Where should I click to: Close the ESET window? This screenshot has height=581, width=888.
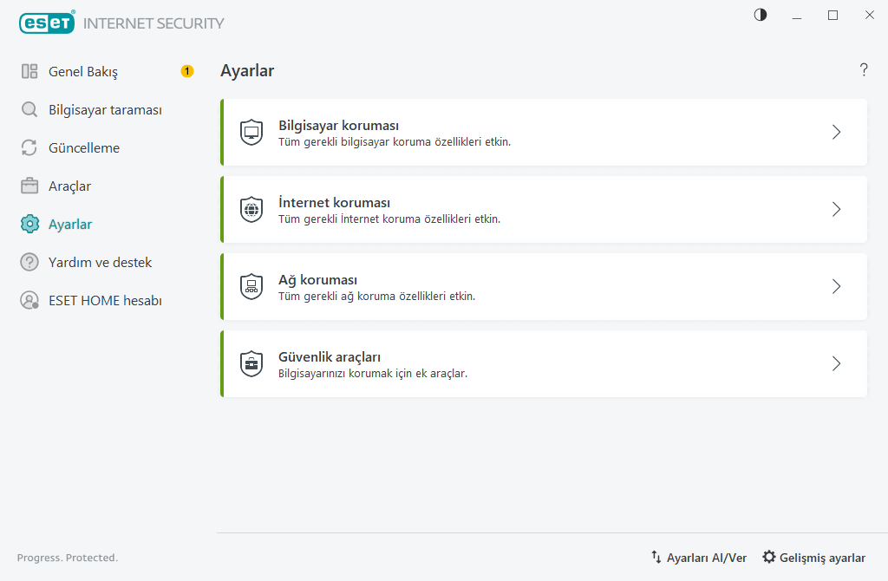(869, 16)
